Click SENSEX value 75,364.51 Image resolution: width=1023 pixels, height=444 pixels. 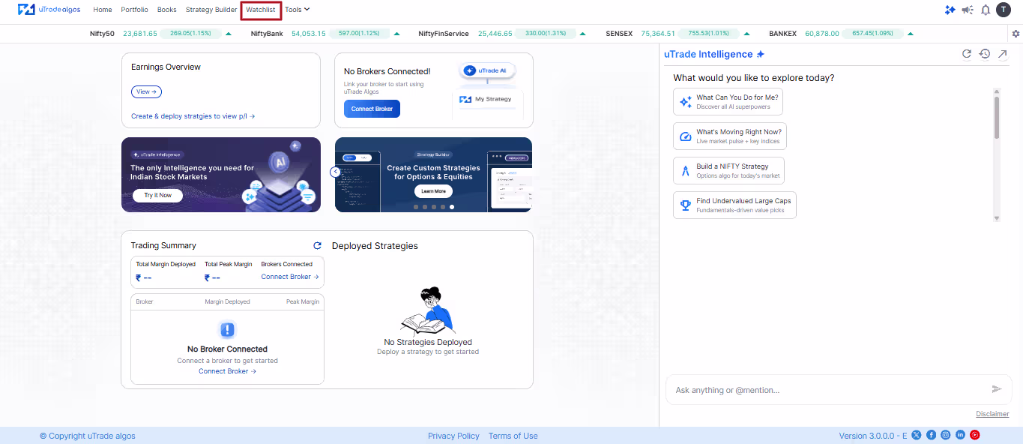(x=658, y=34)
